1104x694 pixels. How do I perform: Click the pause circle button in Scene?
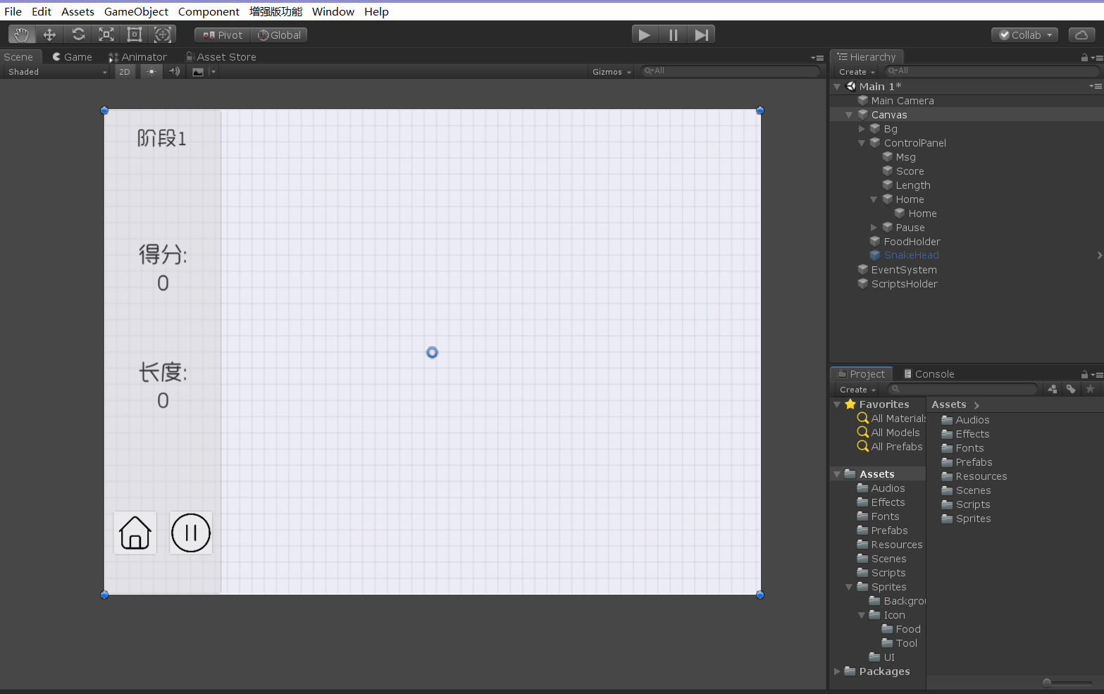click(x=191, y=533)
